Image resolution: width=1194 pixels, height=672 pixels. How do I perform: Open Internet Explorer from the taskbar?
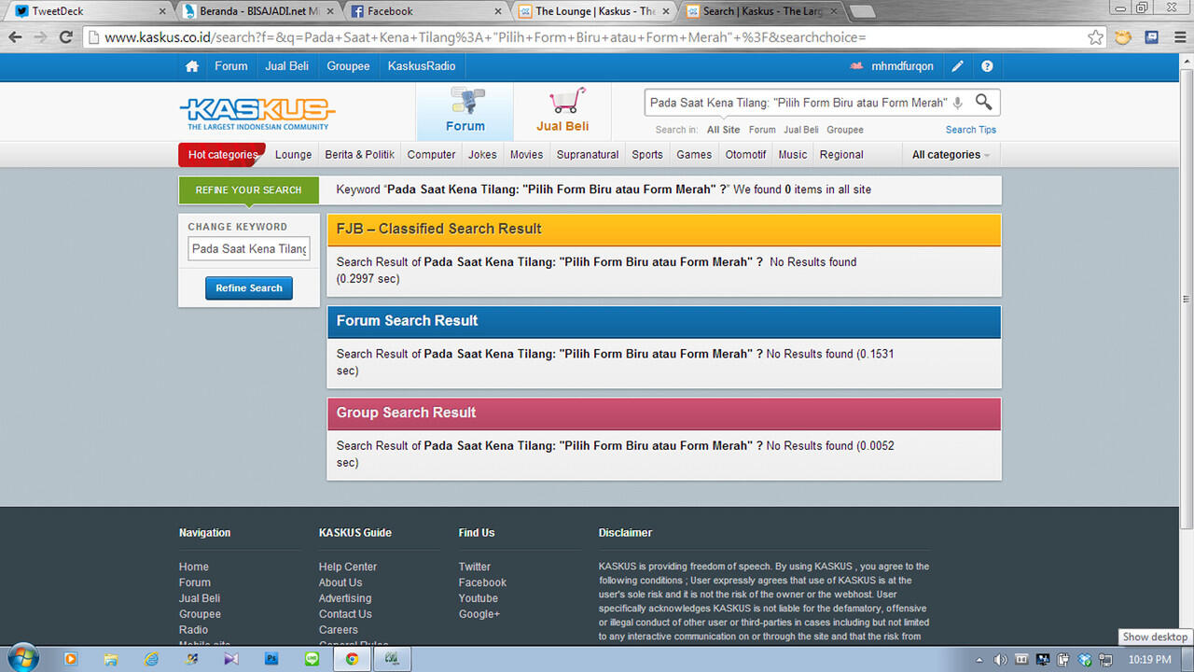pos(151,658)
